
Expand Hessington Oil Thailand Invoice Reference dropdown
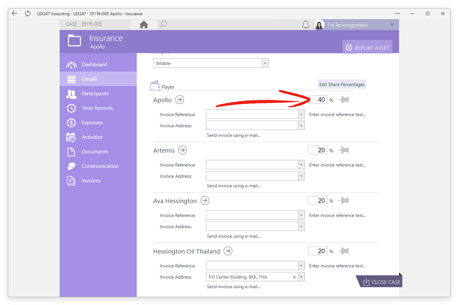tap(301, 266)
